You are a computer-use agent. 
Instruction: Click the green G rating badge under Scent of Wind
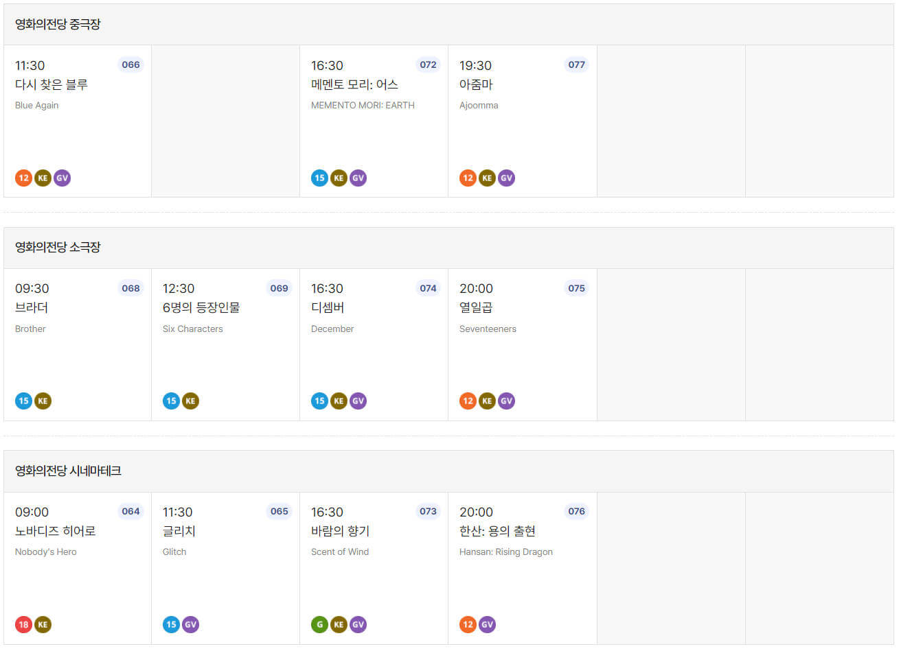319,624
